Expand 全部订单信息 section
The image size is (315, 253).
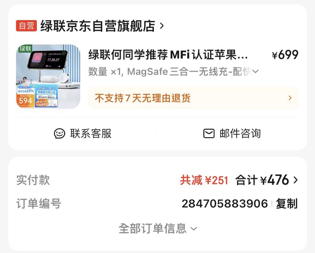click(x=158, y=229)
